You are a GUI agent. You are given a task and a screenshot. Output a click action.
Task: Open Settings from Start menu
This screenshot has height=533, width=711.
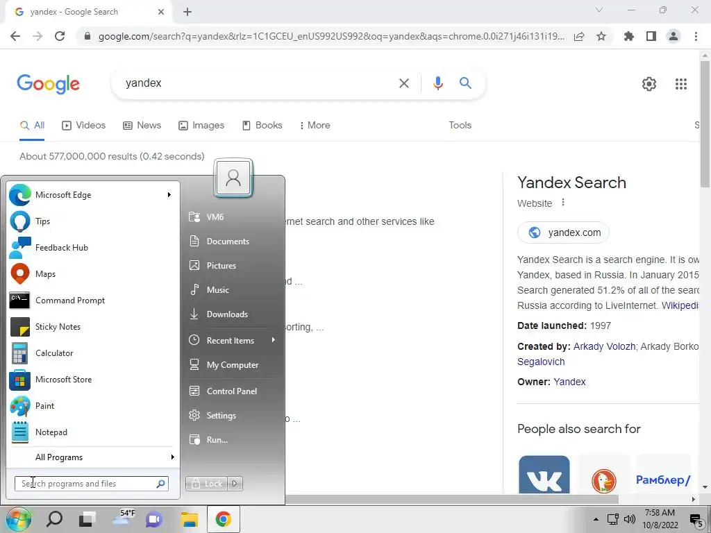(x=232, y=416)
